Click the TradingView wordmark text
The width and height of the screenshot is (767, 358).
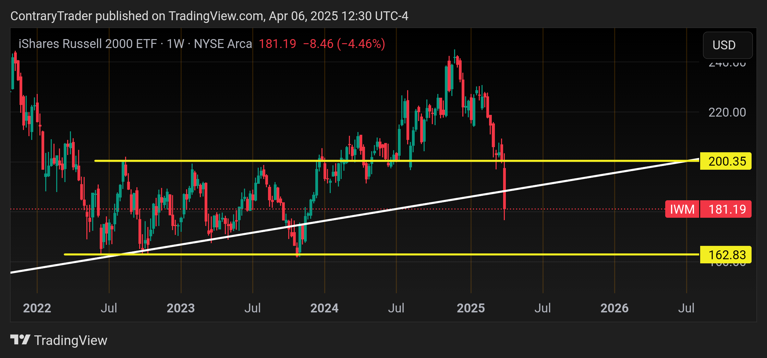(71, 341)
